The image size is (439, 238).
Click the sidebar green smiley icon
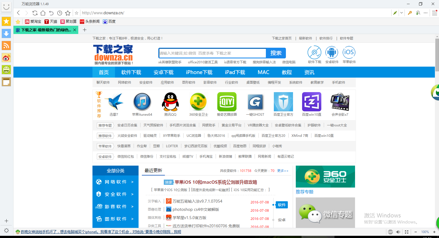[x=6, y=69]
